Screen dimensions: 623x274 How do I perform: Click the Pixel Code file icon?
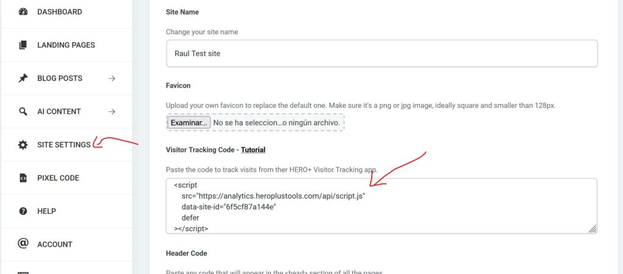(23, 178)
